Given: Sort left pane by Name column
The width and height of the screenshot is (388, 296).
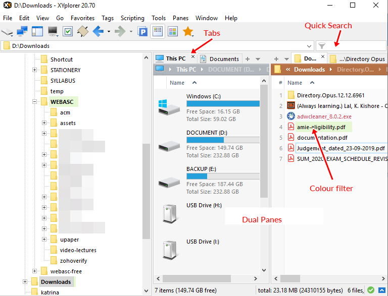Looking at the screenshot, I should (x=177, y=83).
